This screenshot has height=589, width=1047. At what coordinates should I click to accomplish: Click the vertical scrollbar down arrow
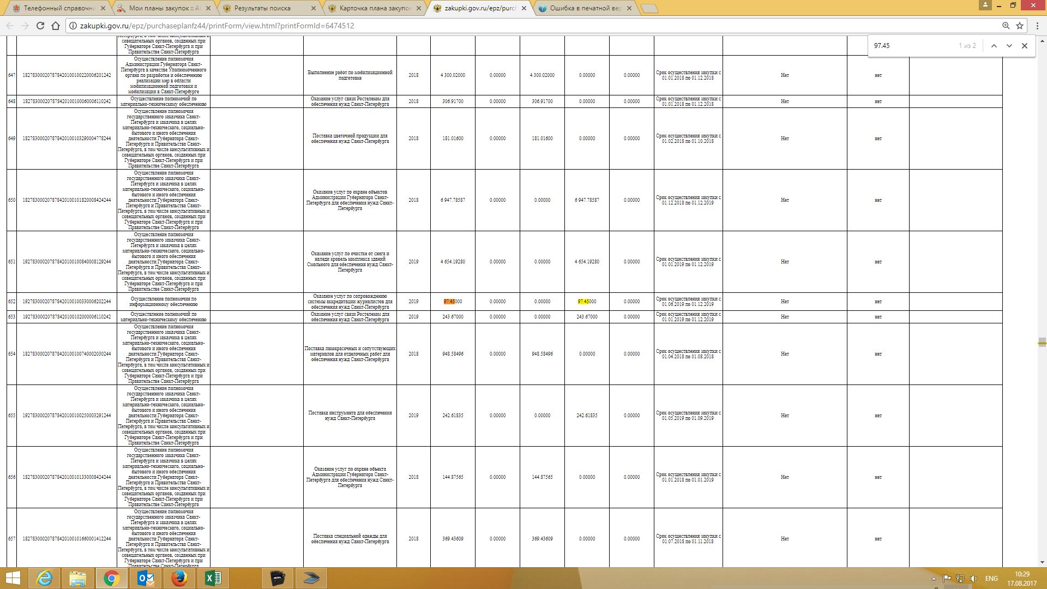[1042, 562]
